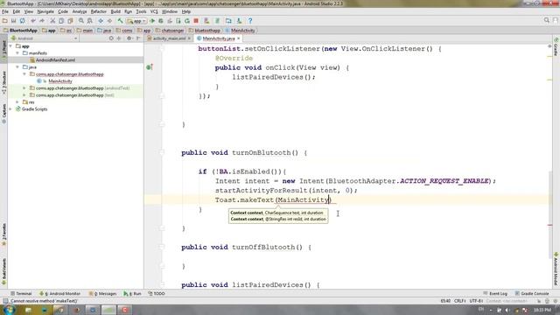This screenshot has width=560, height=315.
Task: Expand the Gradle Scripts node
Action: (x=10, y=108)
